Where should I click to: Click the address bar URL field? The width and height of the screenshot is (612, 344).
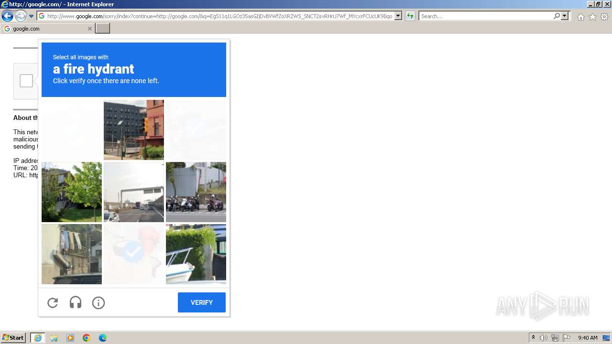point(216,16)
